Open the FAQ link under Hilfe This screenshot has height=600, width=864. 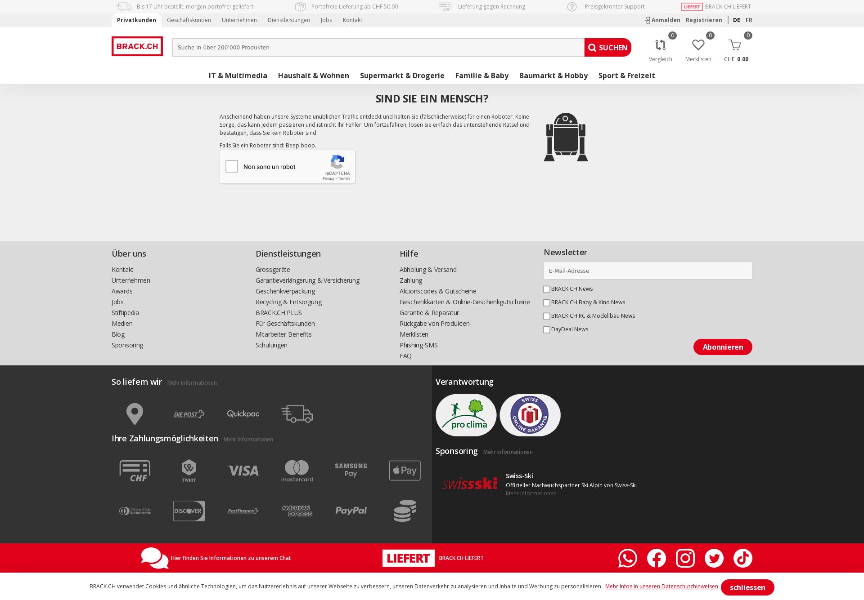tap(405, 356)
